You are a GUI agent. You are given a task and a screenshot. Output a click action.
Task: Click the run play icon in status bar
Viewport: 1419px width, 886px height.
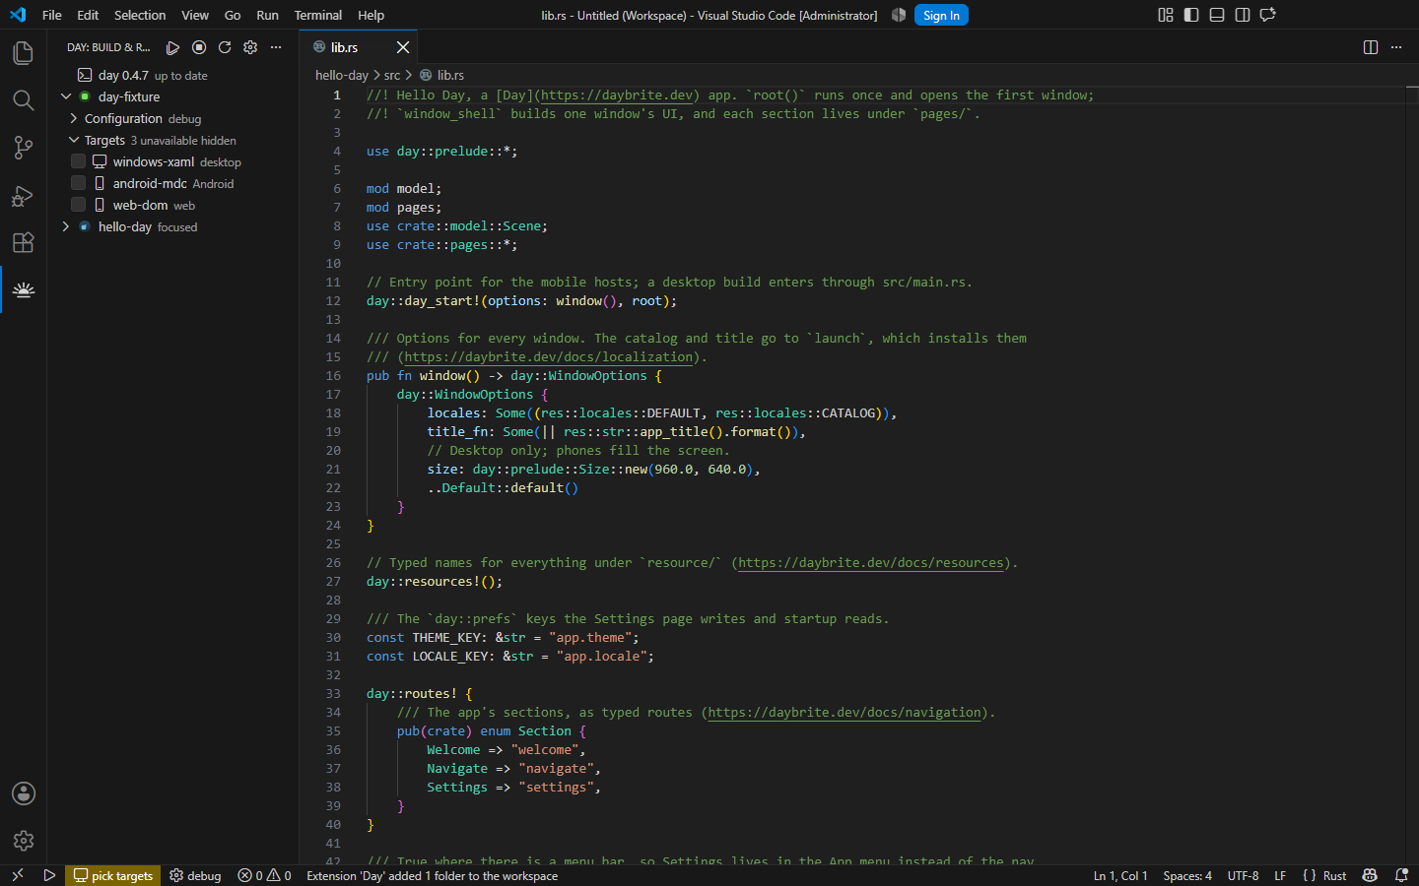49,875
